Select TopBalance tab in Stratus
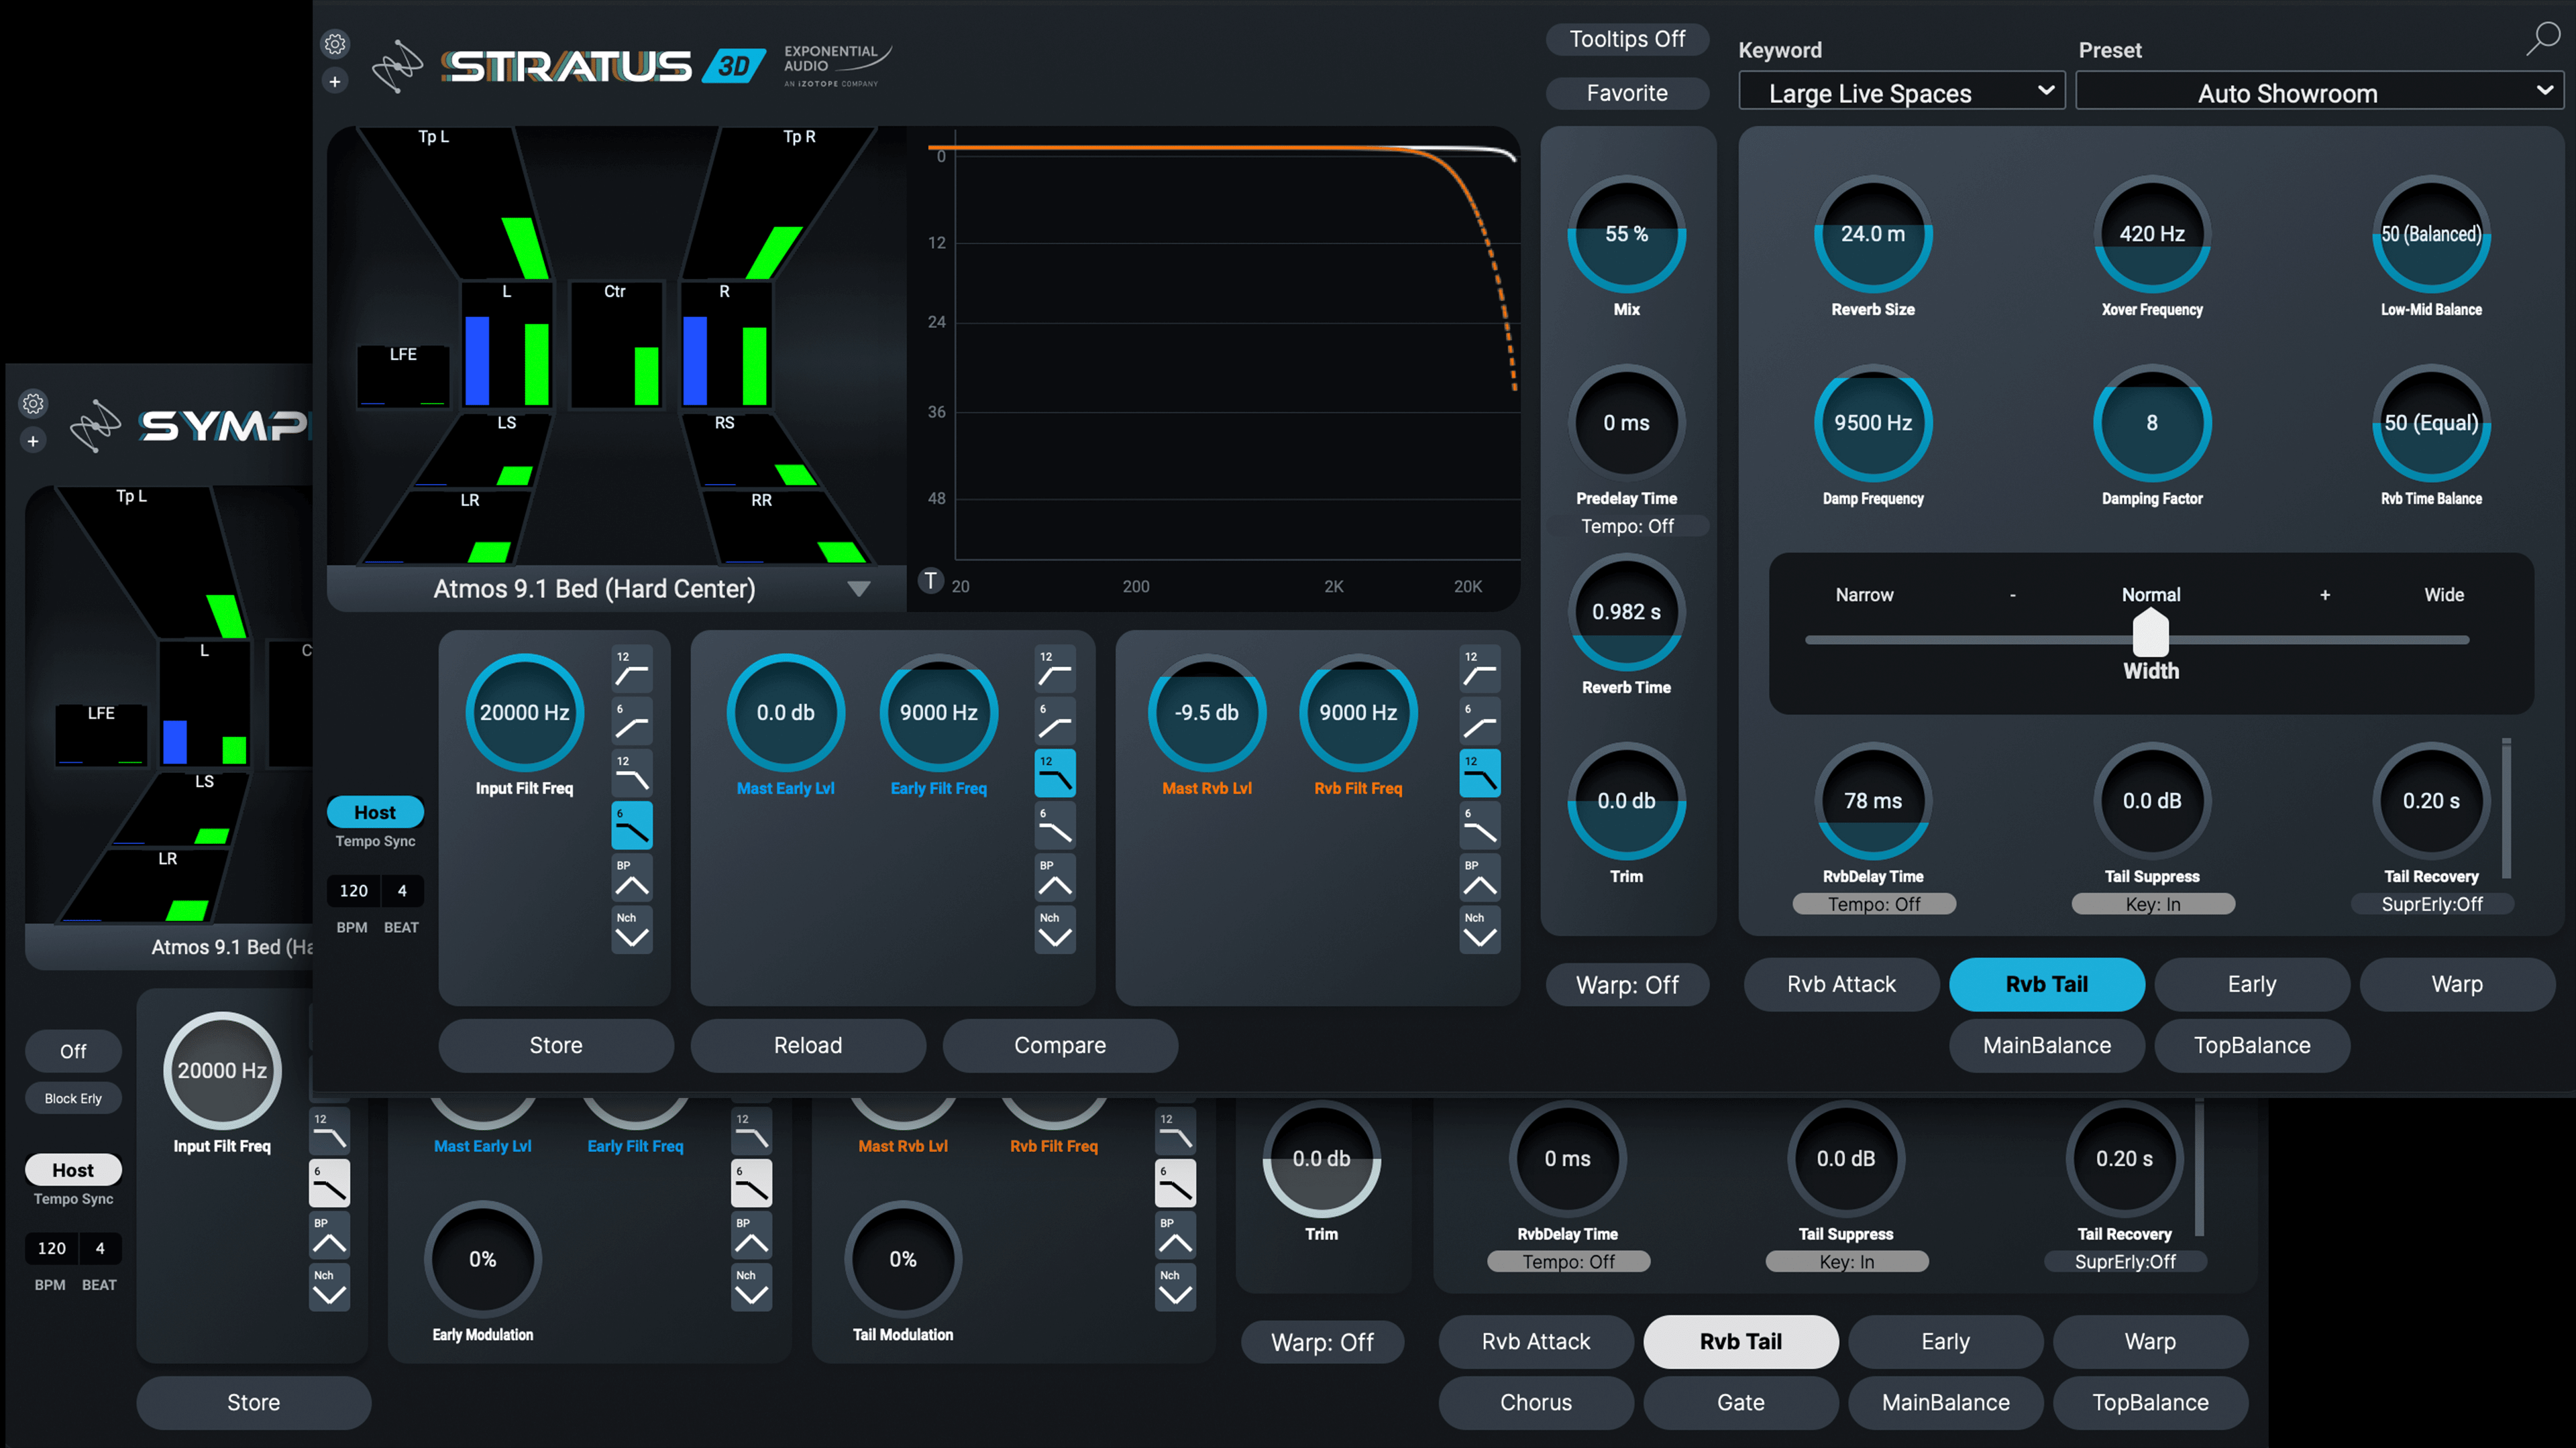The height and width of the screenshot is (1448, 2576). (2252, 1045)
